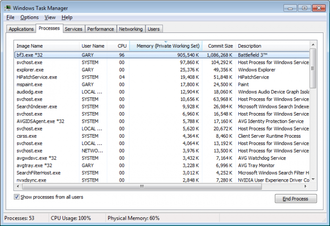Image resolution: width=330 pixels, height=226 pixels.
Task: Click Physical Memory: 60% in status bar
Action: pos(133,218)
